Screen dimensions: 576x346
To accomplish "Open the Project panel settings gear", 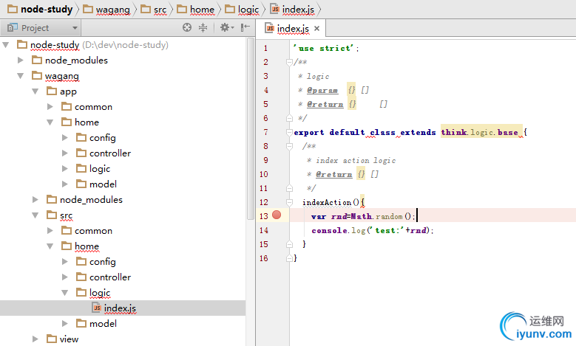I will coord(227,27).
